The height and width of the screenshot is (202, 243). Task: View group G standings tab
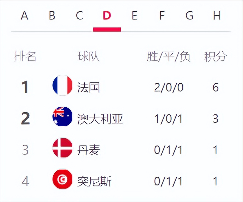189,16
